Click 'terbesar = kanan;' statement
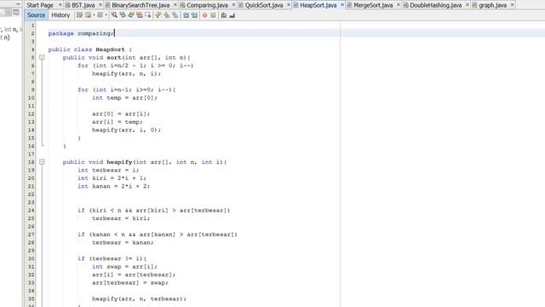Viewport: 545px width, 307px height. tap(123, 242)
